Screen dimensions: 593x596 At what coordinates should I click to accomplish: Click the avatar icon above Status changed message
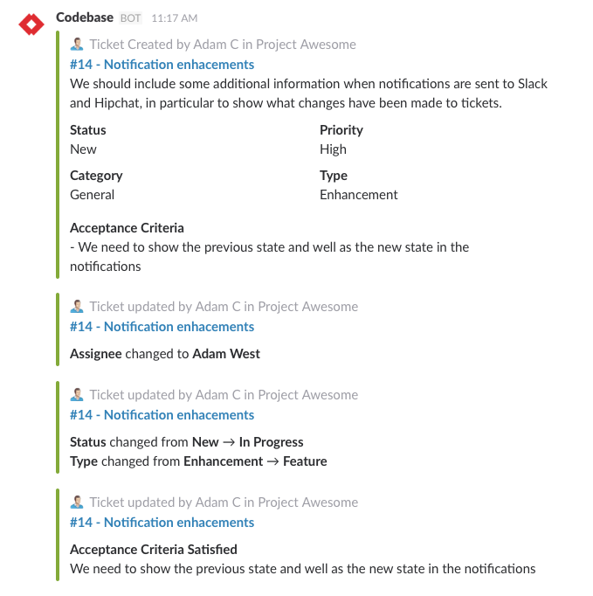[x=77, y=394]
